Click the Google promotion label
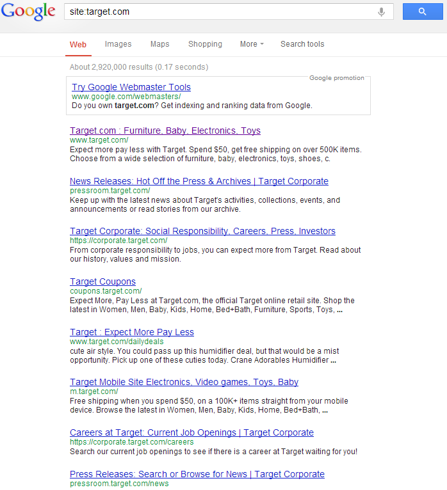The width and height of the screenshot is (447, 490). click(337, 78)
